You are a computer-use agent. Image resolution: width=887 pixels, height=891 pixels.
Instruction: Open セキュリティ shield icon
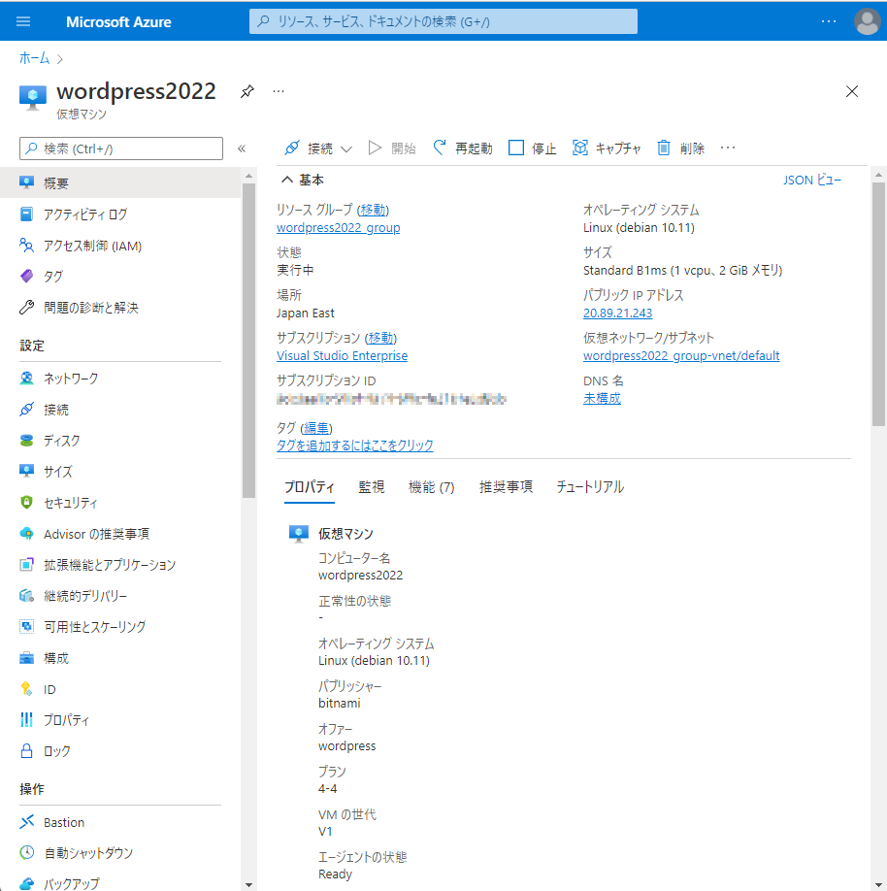[27, 503]
